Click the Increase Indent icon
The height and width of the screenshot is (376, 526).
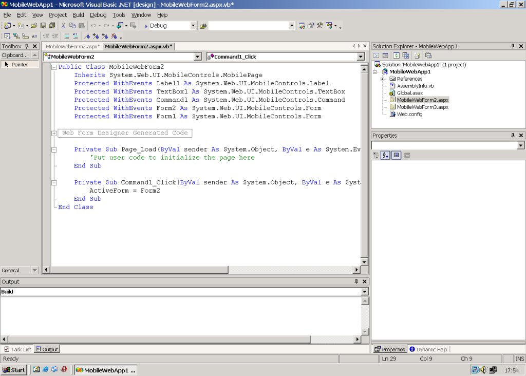point(55,36)
